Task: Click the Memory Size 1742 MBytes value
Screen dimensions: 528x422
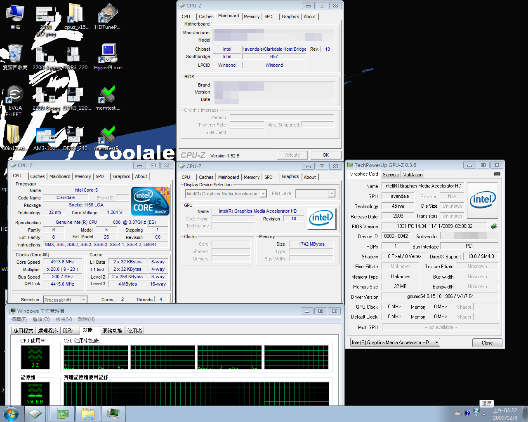Action: coord(311,244)
